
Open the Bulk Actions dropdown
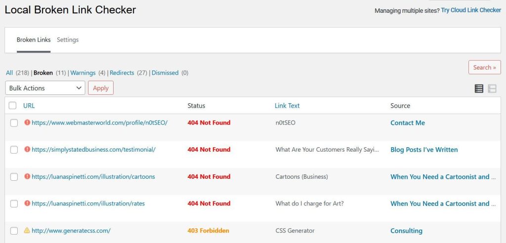45,88
